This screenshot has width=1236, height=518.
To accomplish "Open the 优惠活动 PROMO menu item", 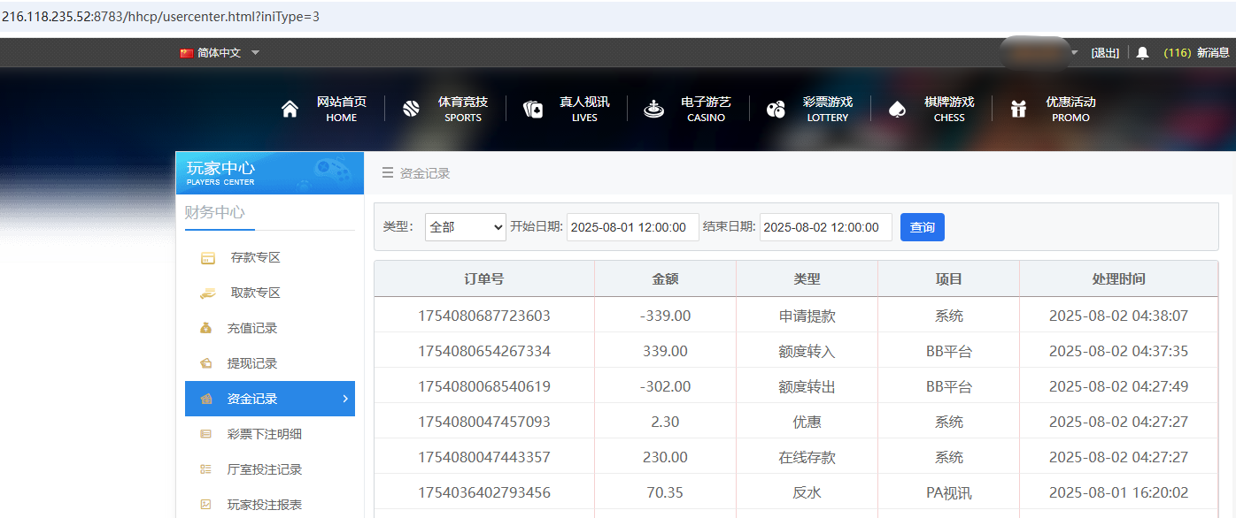I will (x=1070, y=108).
